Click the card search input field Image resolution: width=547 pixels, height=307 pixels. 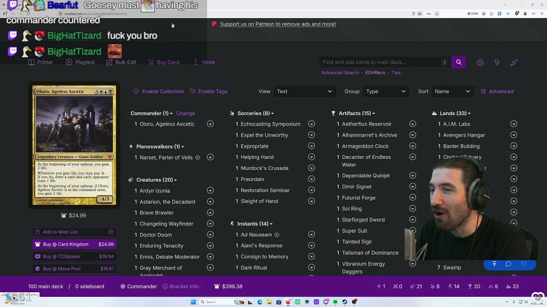click(384, 62)
